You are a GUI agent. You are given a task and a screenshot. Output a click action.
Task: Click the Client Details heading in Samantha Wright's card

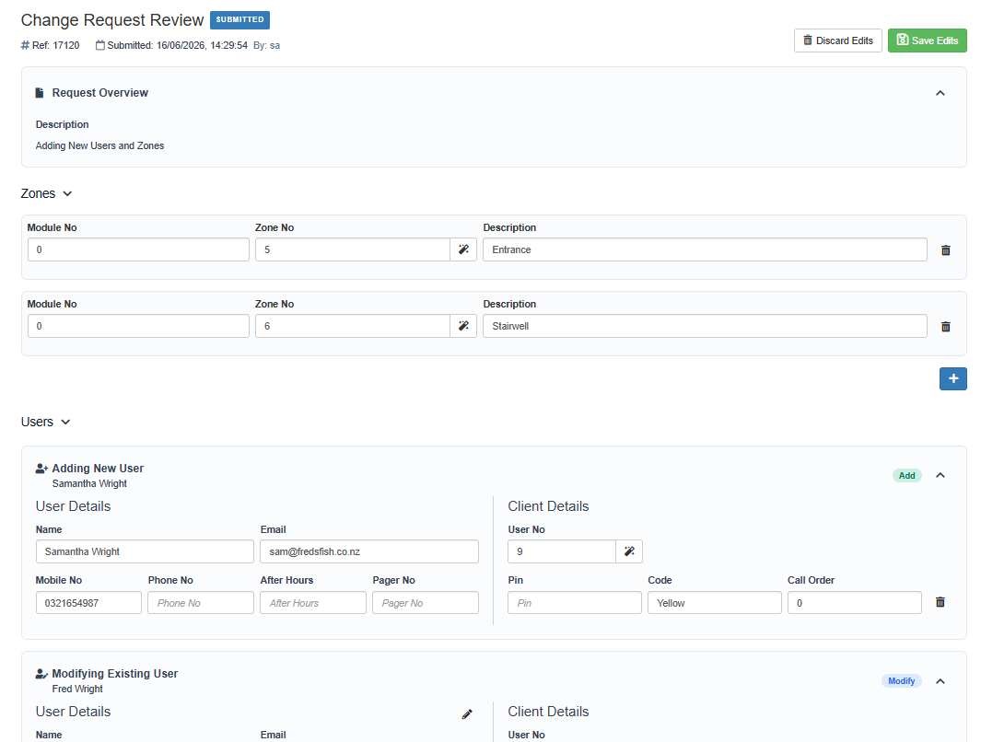click(x=548, y=506)
